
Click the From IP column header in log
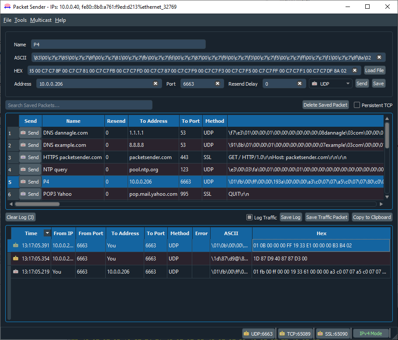63,233
